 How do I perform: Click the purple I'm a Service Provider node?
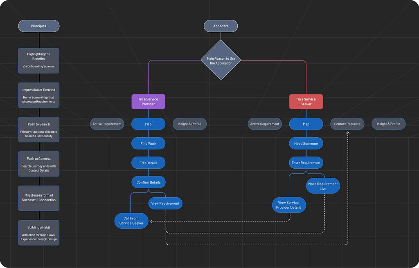coord(148,101)
